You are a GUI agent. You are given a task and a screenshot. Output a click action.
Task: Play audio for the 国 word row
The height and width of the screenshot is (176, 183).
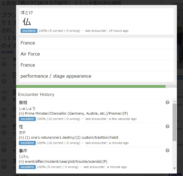pyautogui.click(x=4, y=75)
